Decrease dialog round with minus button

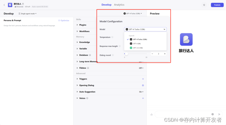[x=152, y=54]
